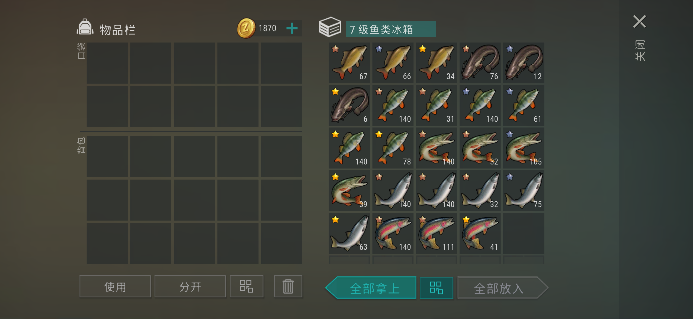Select the salmon stack with 75
693x319 pixels.
point(524,191)
